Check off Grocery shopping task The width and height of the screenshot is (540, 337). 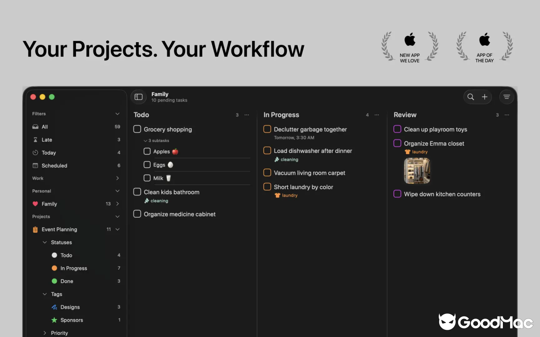coord(137,129)
